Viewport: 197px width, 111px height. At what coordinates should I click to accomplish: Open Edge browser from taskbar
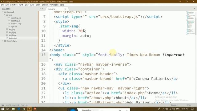(19, 109)
